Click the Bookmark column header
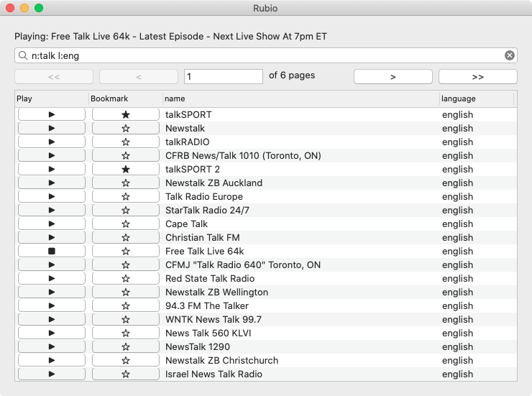 coord(126,98)
